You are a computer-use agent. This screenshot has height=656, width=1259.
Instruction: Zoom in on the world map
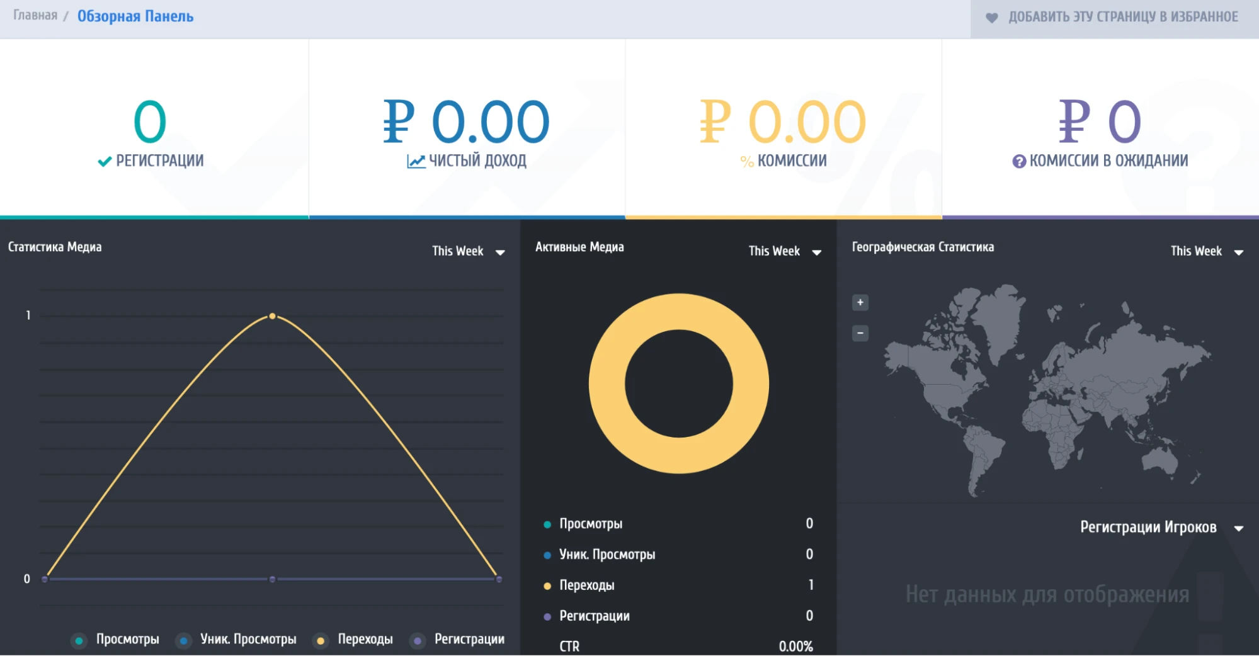point(860,303)
